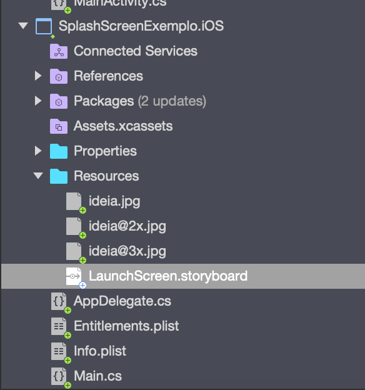Expand the Packages node arrow
Viewport: 365px width, 390px height.
(x=38, y=101)
